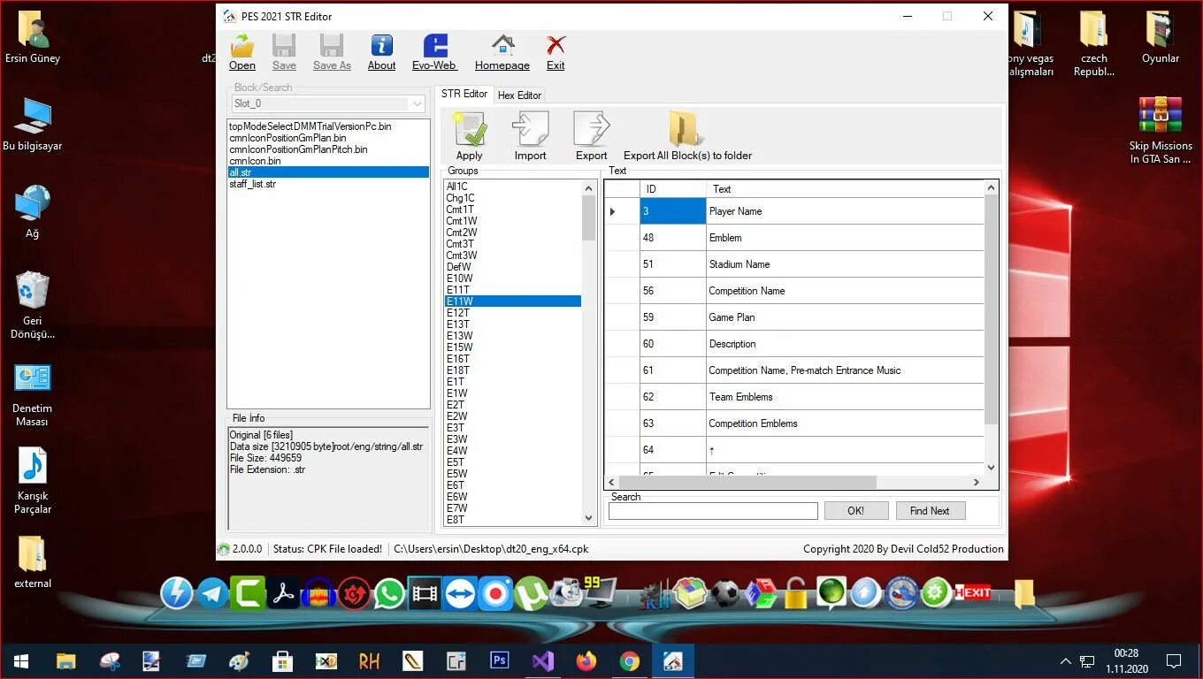Go to Homepage via the house icon
The image size is (1203, 679).
[x=502, y=52]
